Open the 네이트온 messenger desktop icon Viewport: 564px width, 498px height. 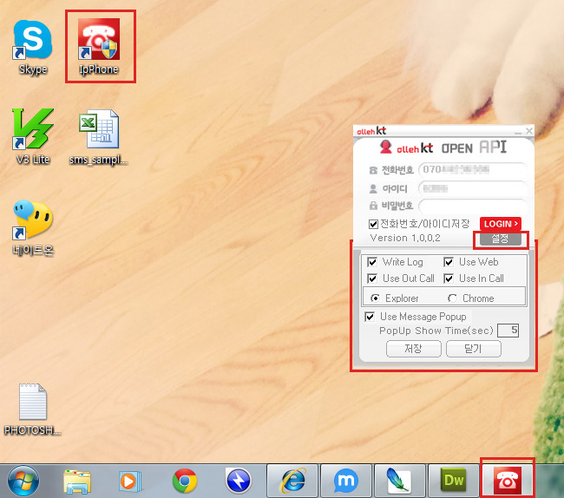(33, 220)
